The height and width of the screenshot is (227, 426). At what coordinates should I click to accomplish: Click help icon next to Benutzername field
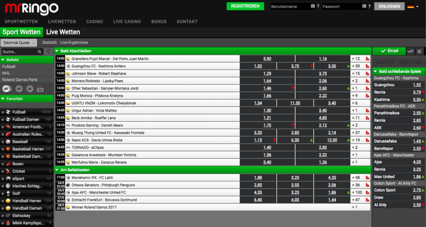click(x=318, y=6)
